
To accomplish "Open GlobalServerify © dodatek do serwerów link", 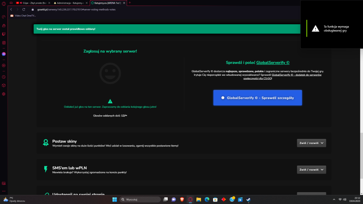I will 282,76.
